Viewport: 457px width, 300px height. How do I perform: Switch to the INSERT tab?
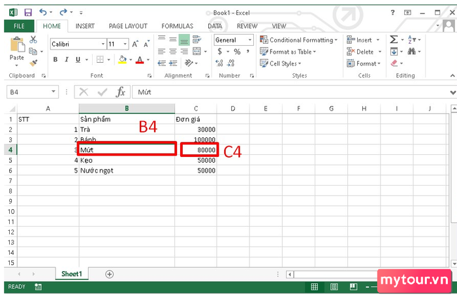point(85,26)
